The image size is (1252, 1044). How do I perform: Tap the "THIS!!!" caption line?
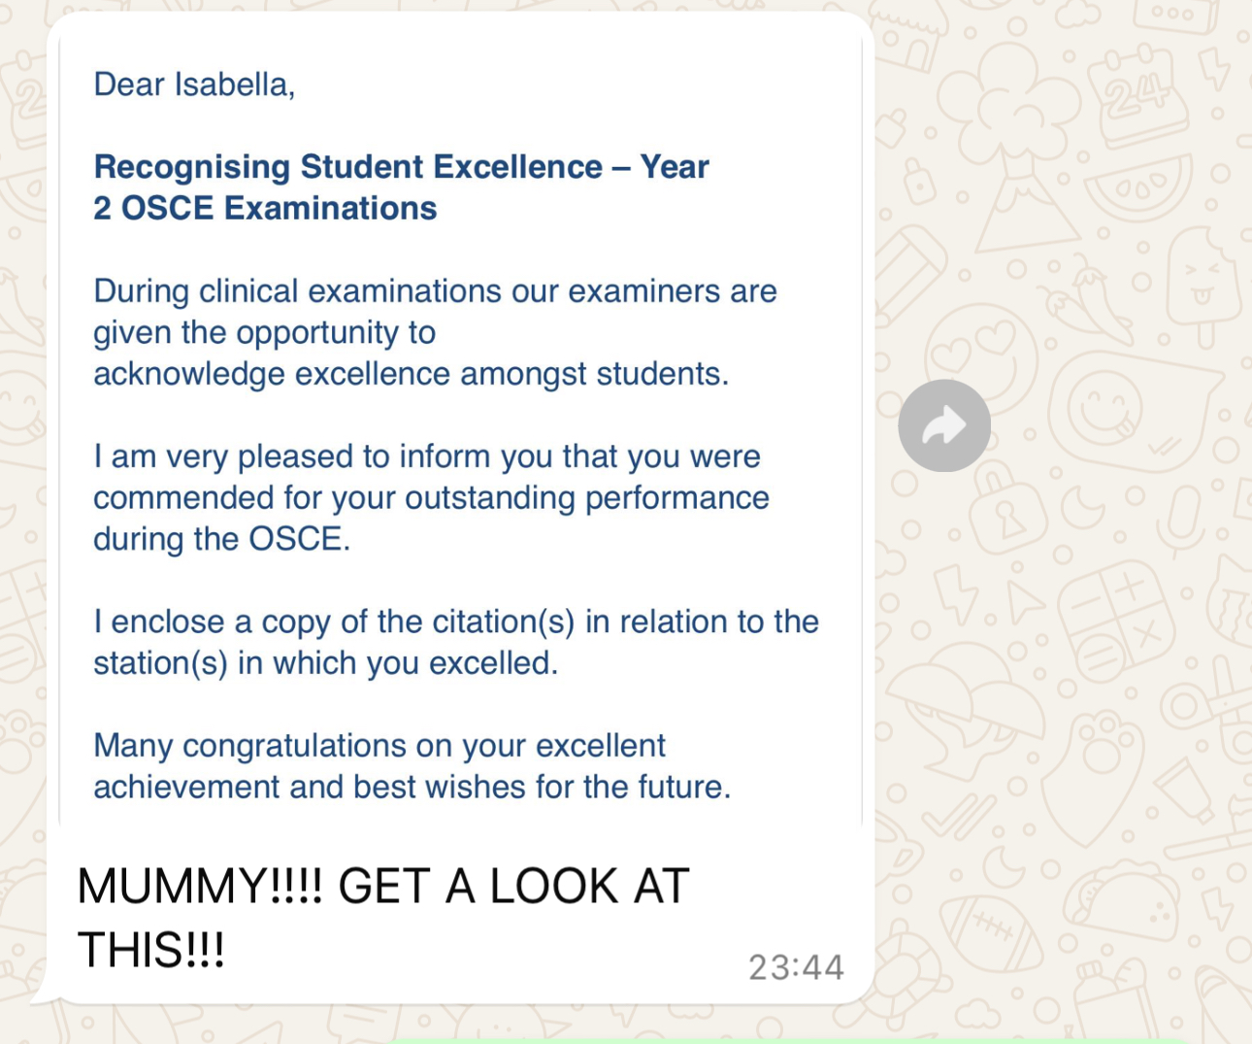tap(151, 950)
